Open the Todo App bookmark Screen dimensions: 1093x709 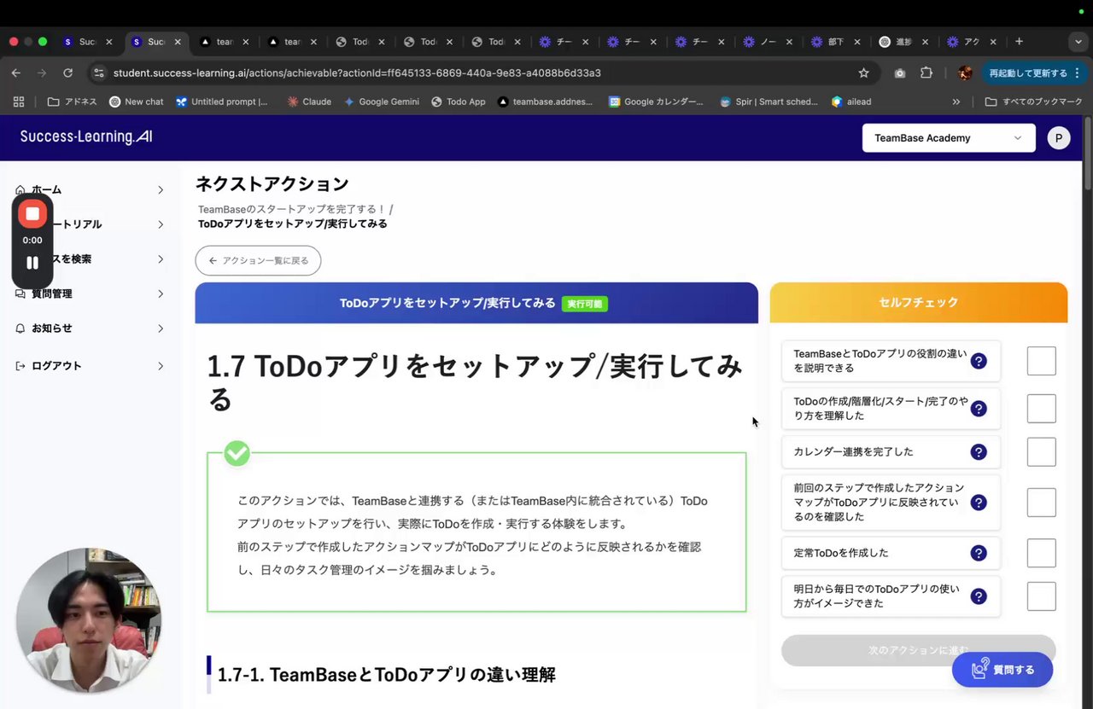[459, 102]
